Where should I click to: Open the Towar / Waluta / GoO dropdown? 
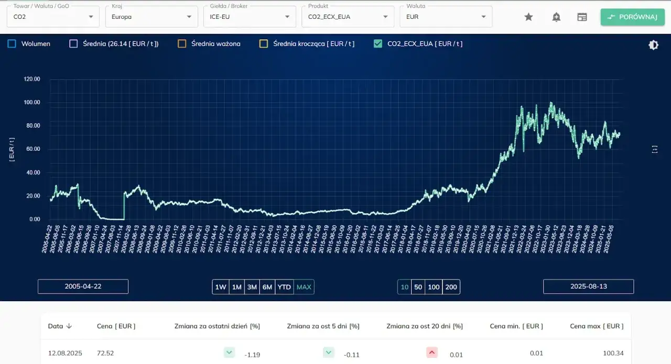click(x=52, y=17)
